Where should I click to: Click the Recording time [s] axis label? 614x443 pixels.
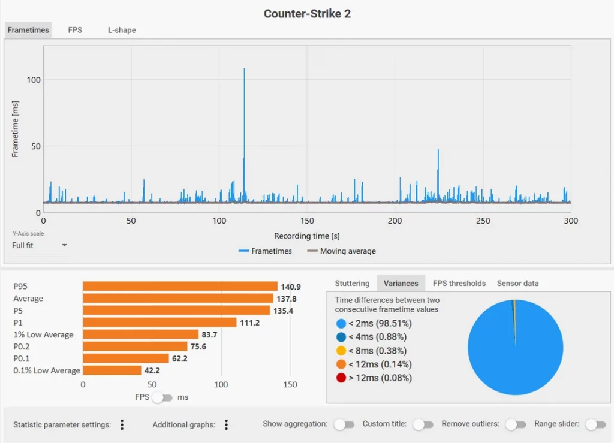tap(307, 236)
